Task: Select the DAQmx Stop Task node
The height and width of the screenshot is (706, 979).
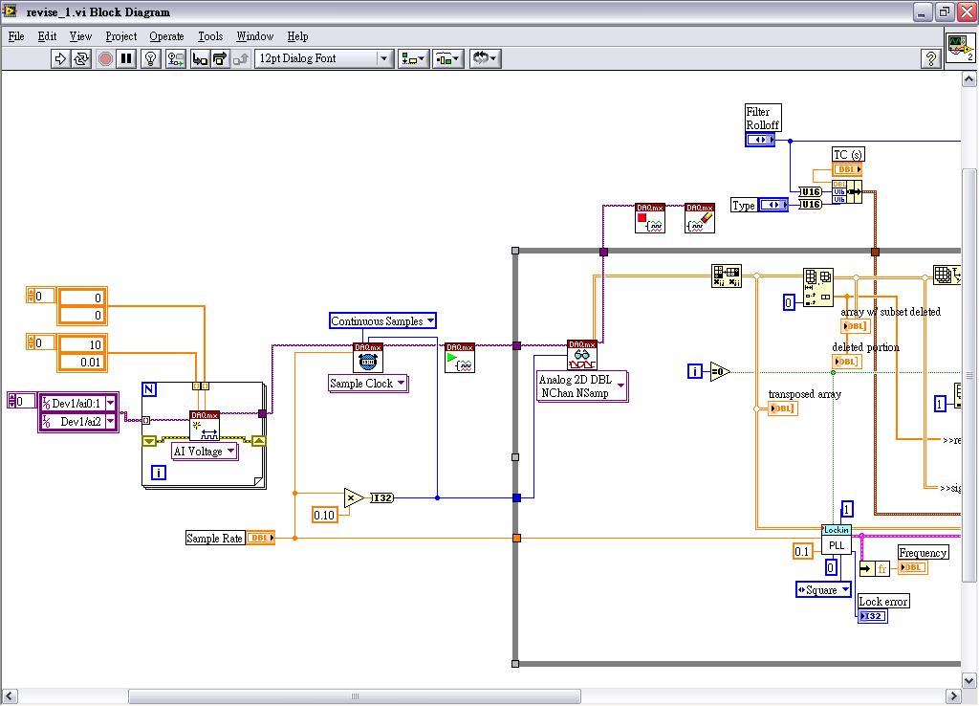Action: point(650,219)
